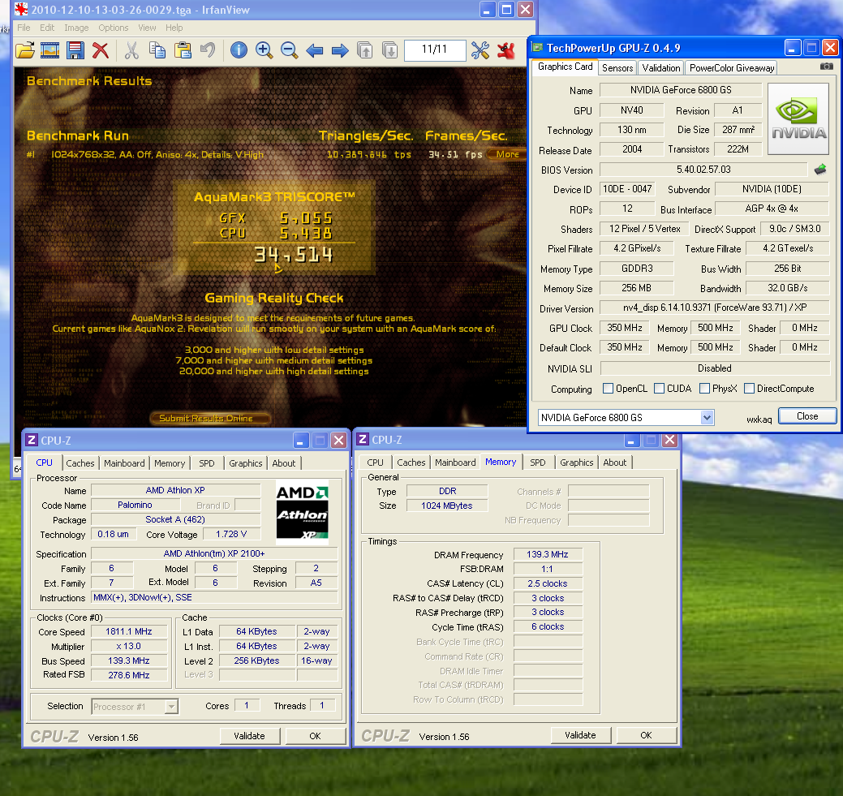843x796 pixels.
Task: Click the BIOS save chip icon in GPU-Z
Action: point(820,170)
